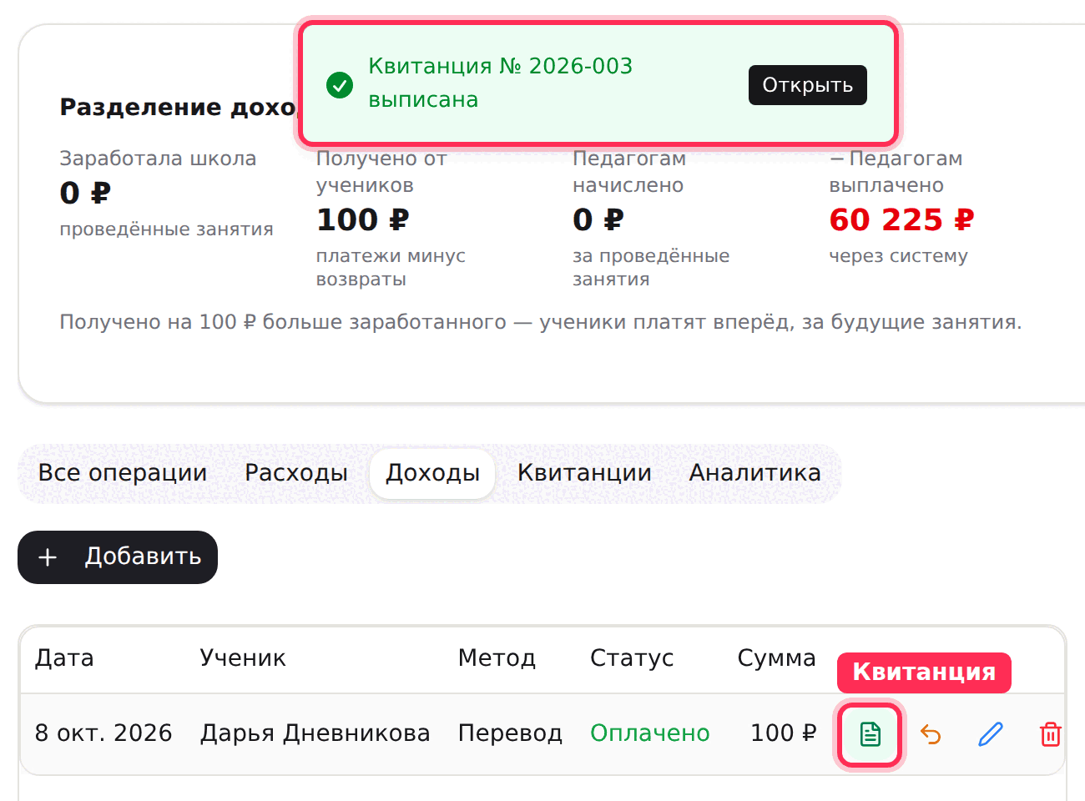The width and height of the screenshot is (1085, 801).
Task: Switch to Расходы tab
Action: point(296,473)
